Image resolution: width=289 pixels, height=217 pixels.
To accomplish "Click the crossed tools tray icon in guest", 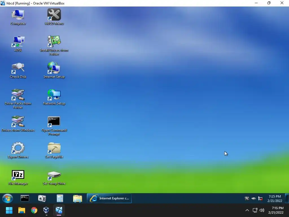I will pos(247,199).
